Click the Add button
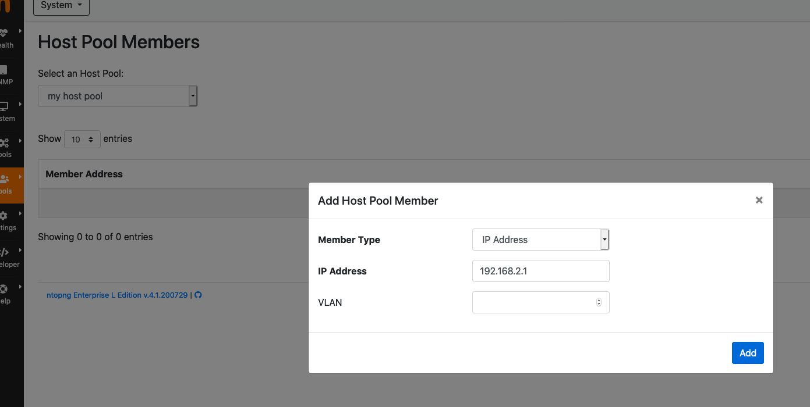Screen dimensions: 810x407 coord(747,352)
